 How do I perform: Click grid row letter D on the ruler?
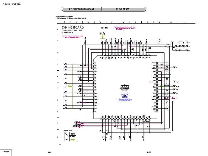click(x=57, y=64)
